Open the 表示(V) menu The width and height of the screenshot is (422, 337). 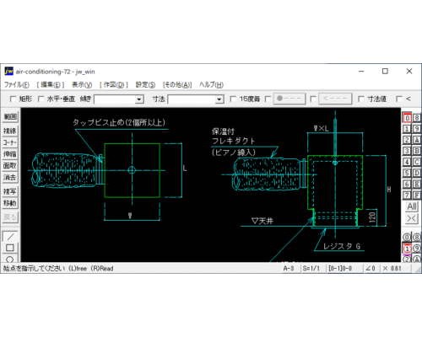82,84
